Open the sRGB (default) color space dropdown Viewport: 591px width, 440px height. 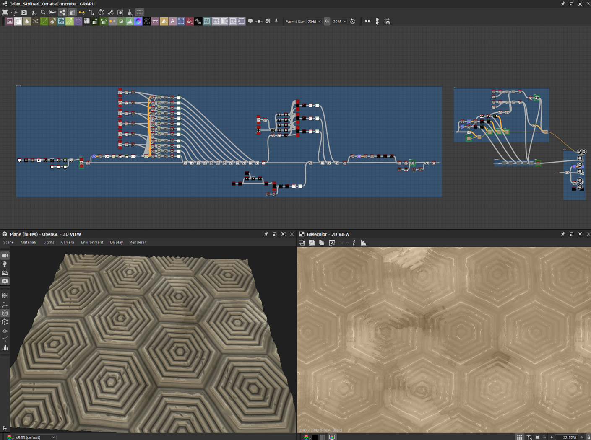[36, 437]
